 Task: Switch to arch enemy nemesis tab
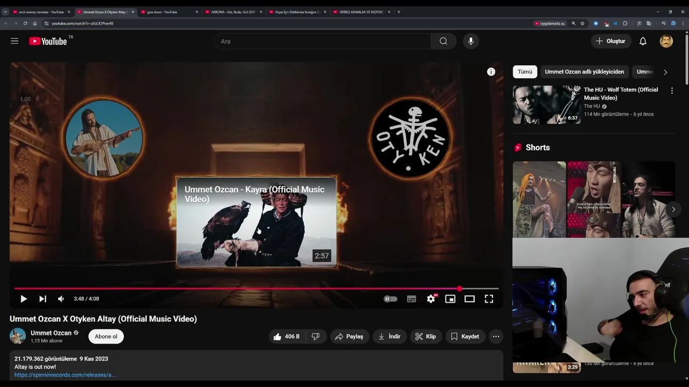tap(41, 12)
